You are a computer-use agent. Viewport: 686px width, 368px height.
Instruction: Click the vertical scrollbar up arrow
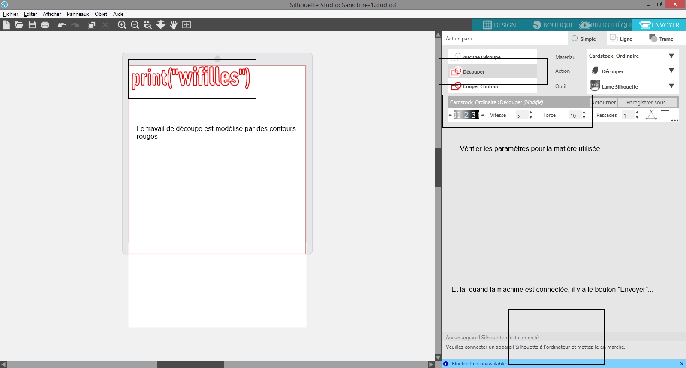pos(438,35)
